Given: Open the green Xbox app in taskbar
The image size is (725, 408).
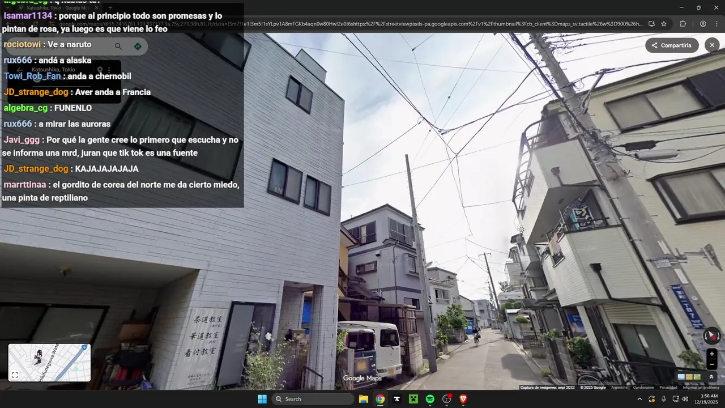Looking at the screenshot, I should pos(413,399).
